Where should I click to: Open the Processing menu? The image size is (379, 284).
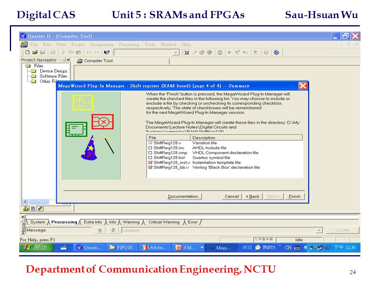pyautogui.click(x=129, y=45)
